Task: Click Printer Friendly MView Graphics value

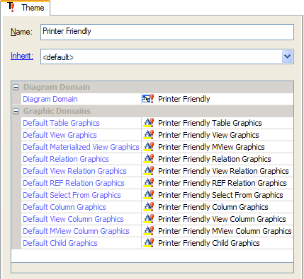Action: click(211, 147)
